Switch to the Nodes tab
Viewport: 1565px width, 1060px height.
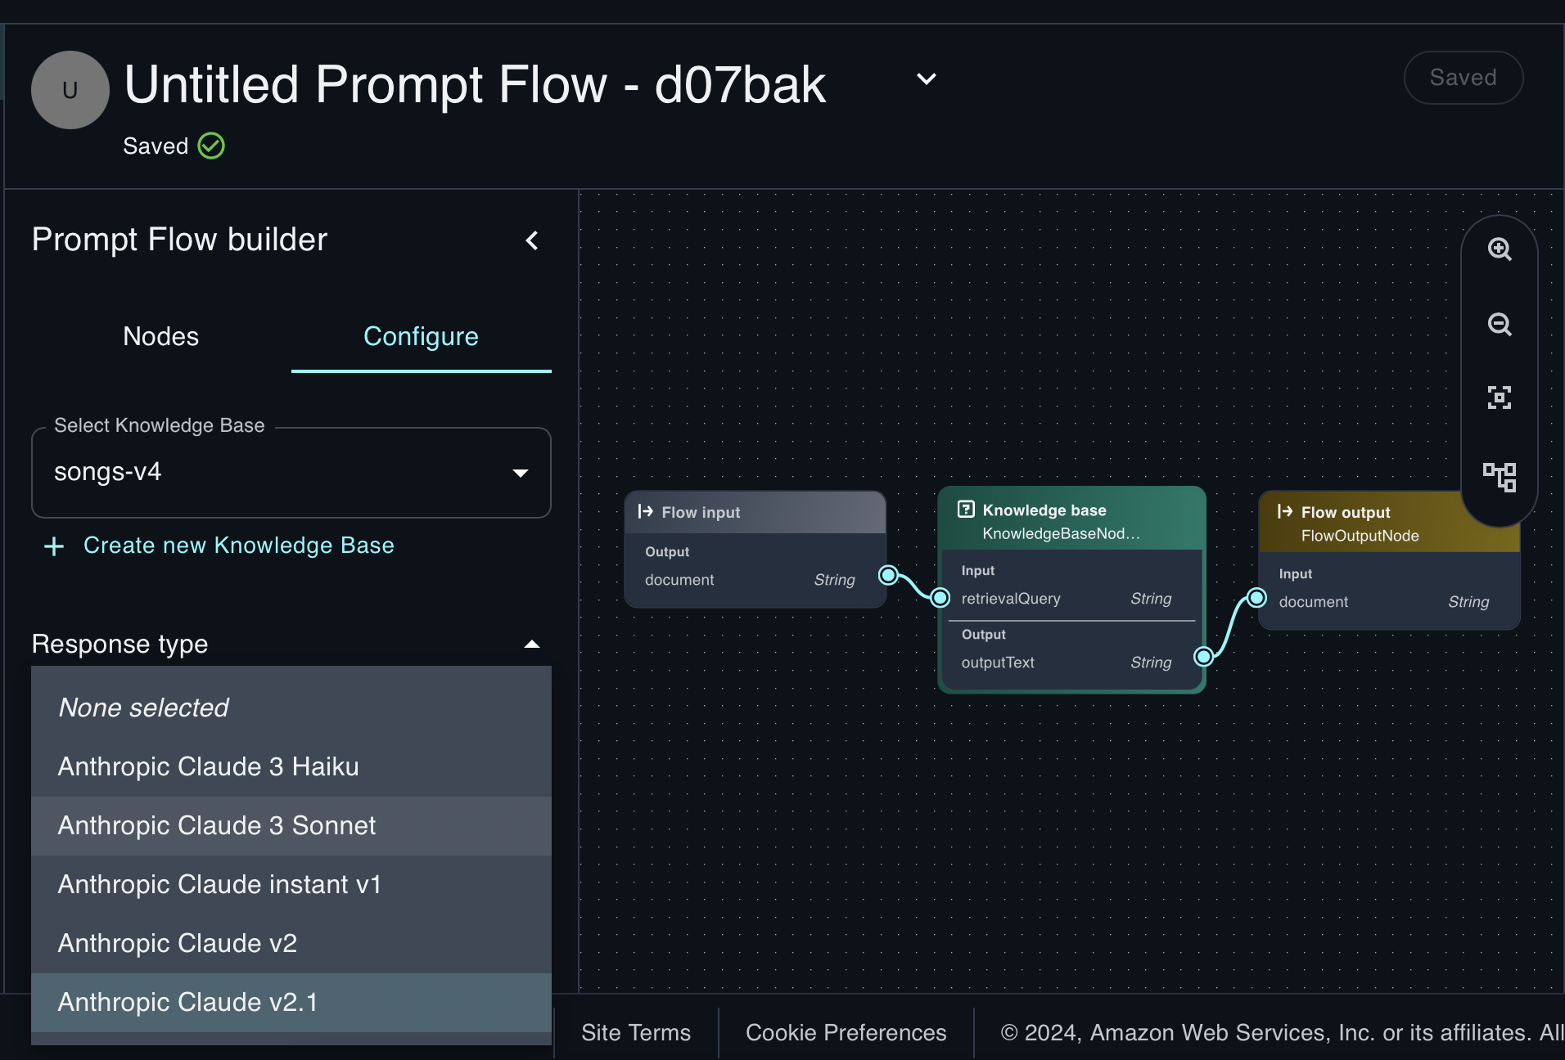tap(161, 336)
